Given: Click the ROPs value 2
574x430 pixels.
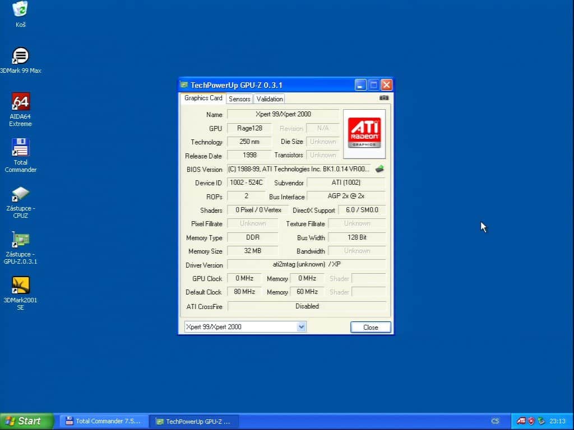Looking at the screenshot, I should (x=247, y=196).
